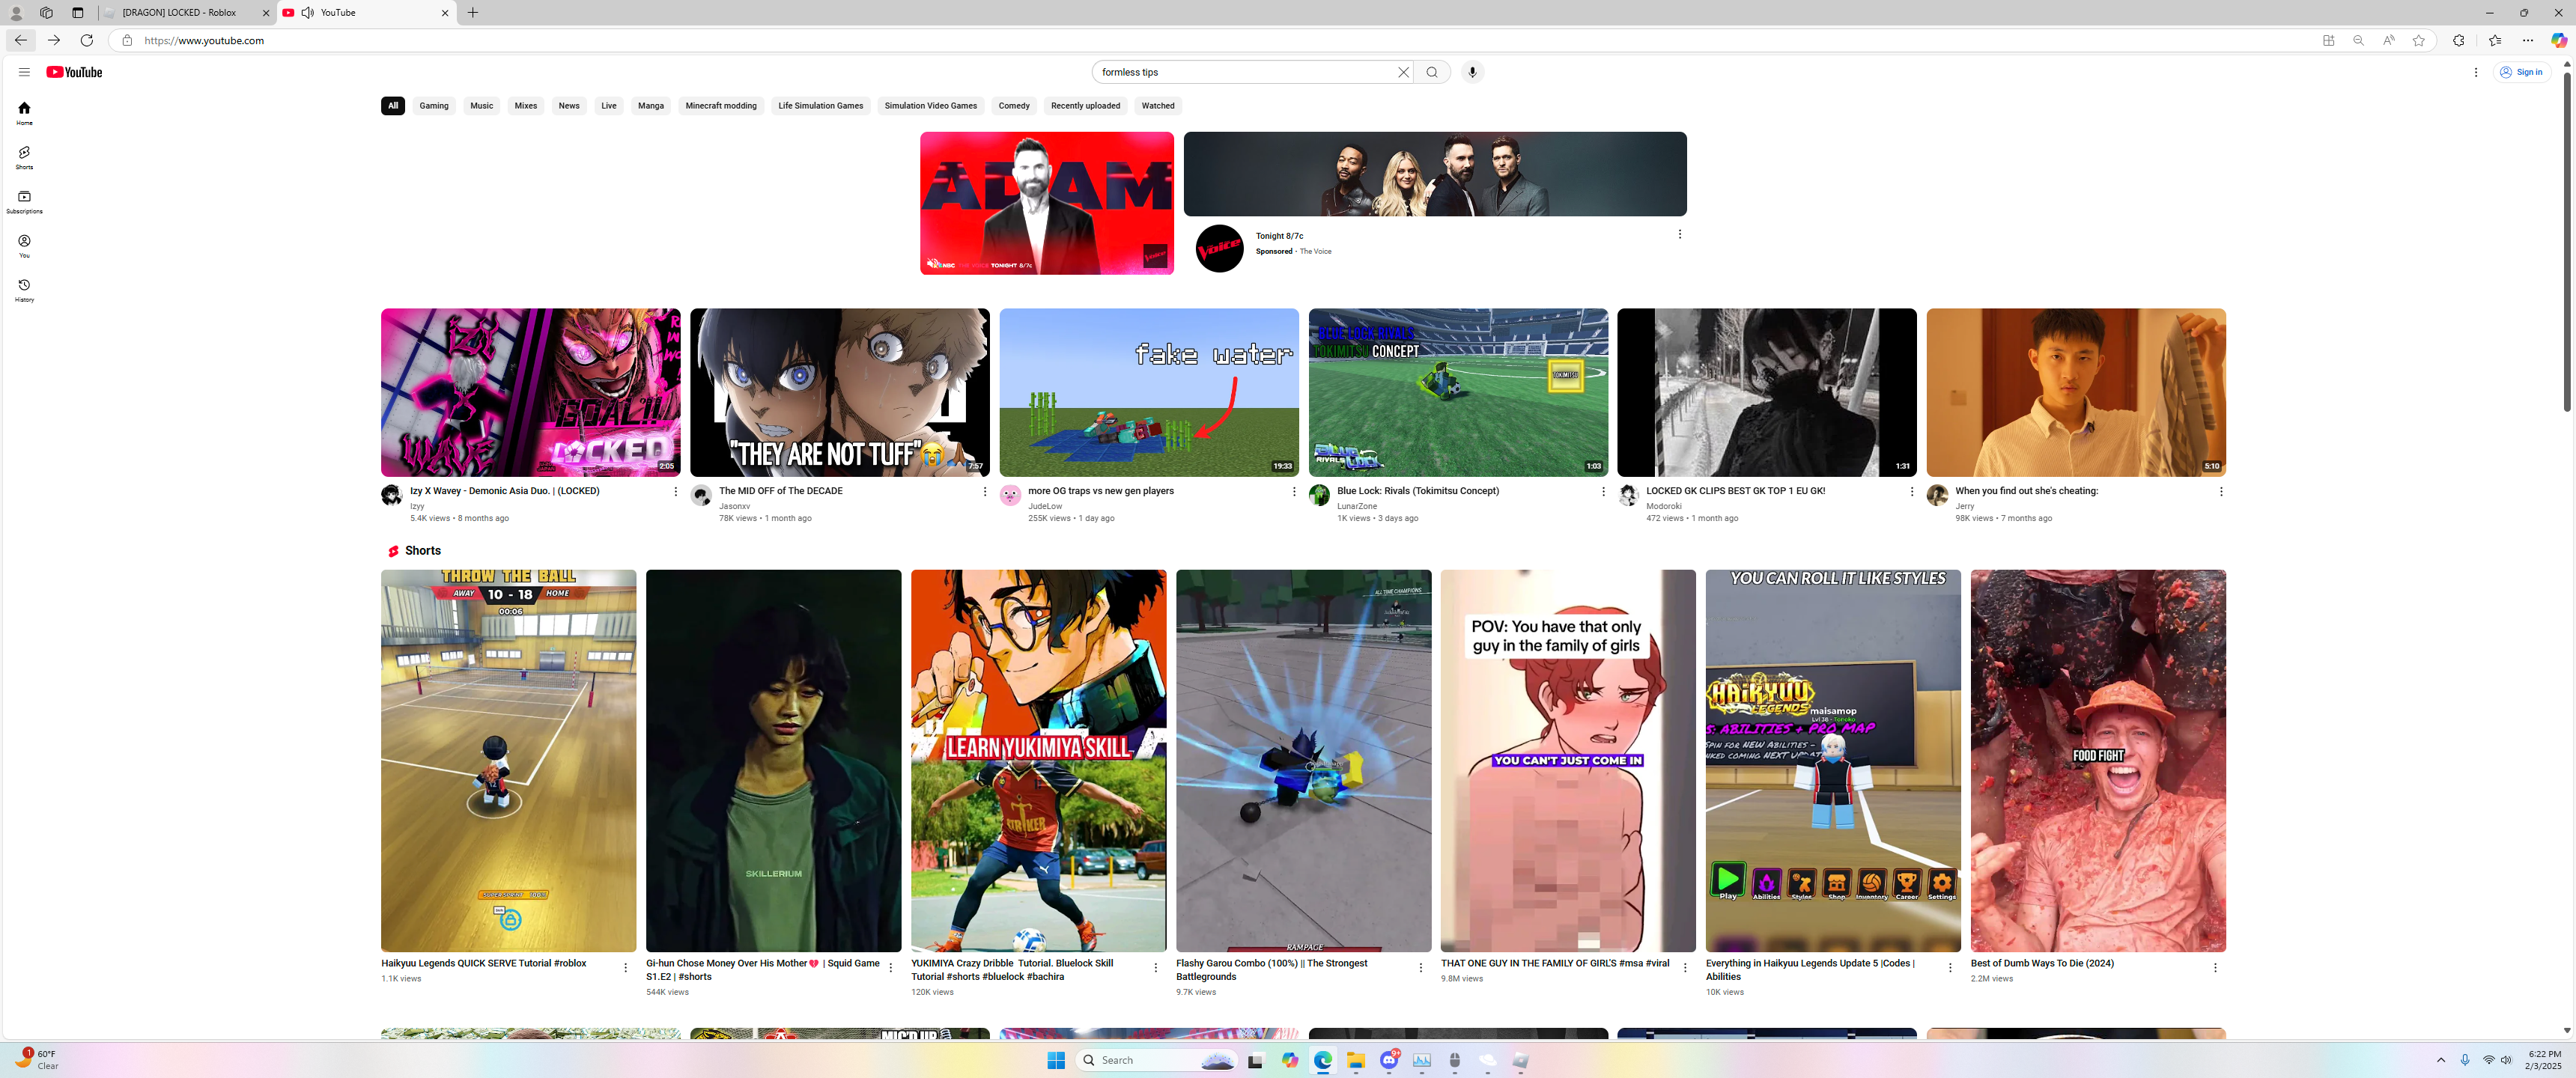Viewport: 2576px width, 1078px height.
Task: Open browser Extensions puzzle icon
Action: pos(2459,40)
